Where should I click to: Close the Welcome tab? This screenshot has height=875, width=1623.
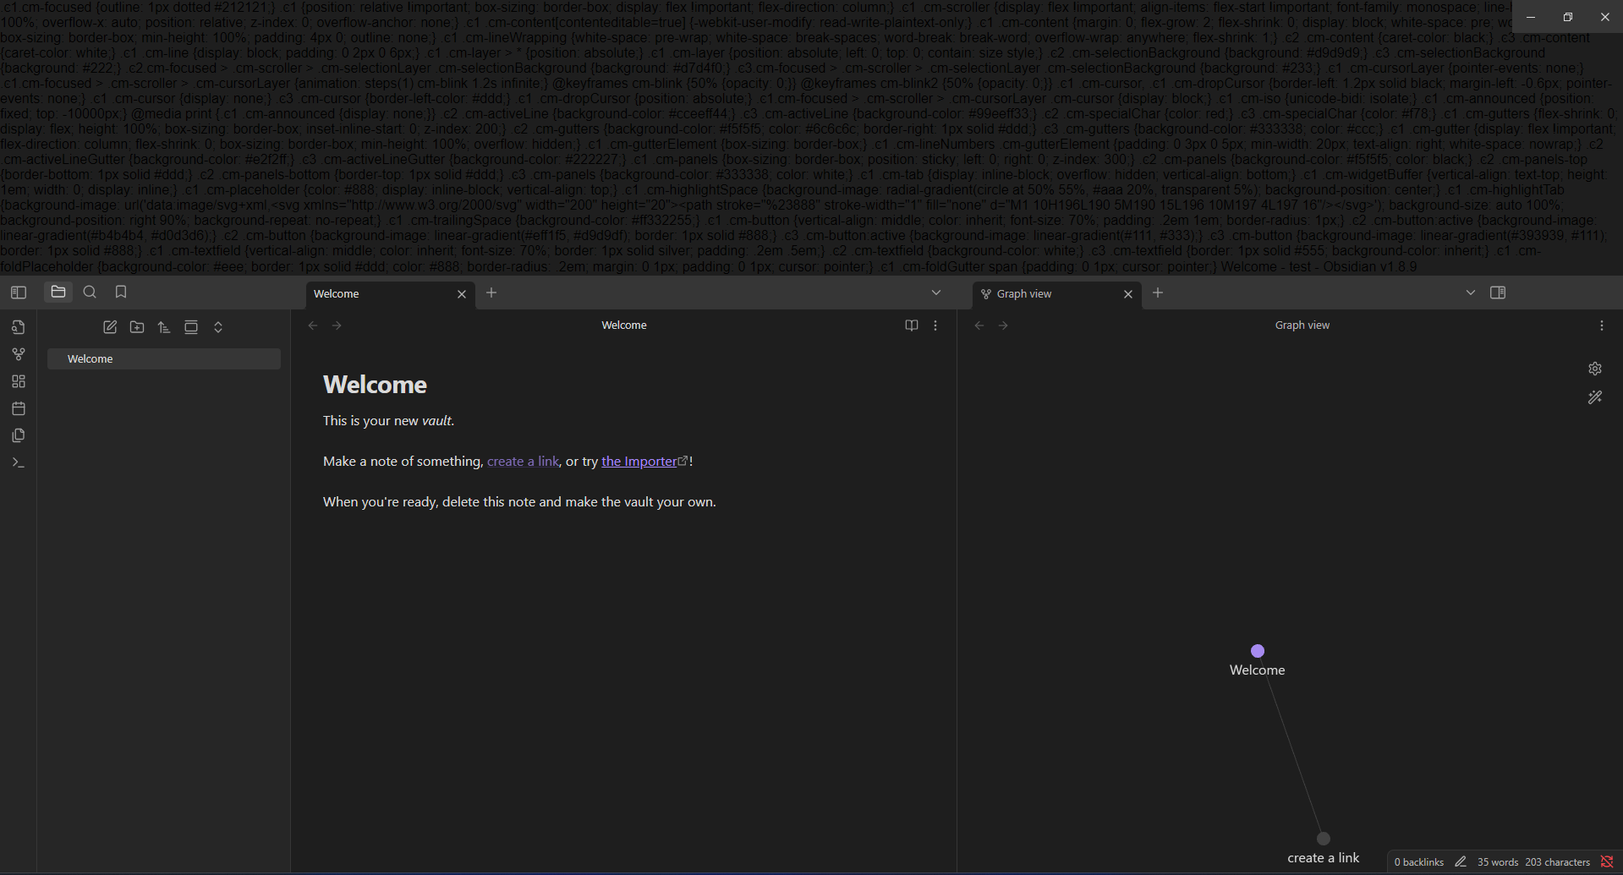point(462,294)
